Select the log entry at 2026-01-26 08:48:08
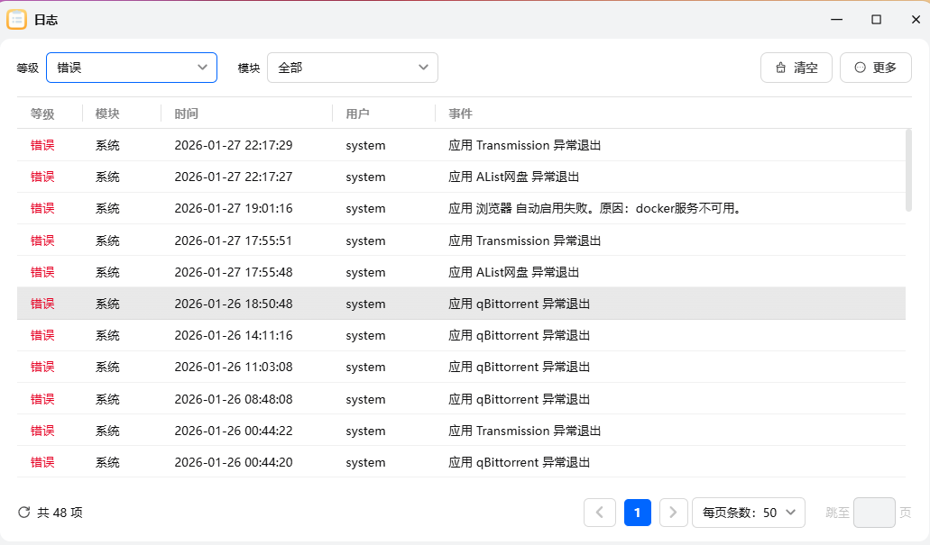Screen dimensions: 930x545 pyautogui.click(x=461, y=399)
